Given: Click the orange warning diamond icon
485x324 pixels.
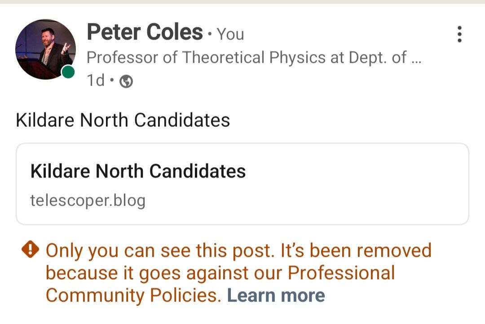Looking at the screenshot, I should pyautogui.click(x=30, y=250).
